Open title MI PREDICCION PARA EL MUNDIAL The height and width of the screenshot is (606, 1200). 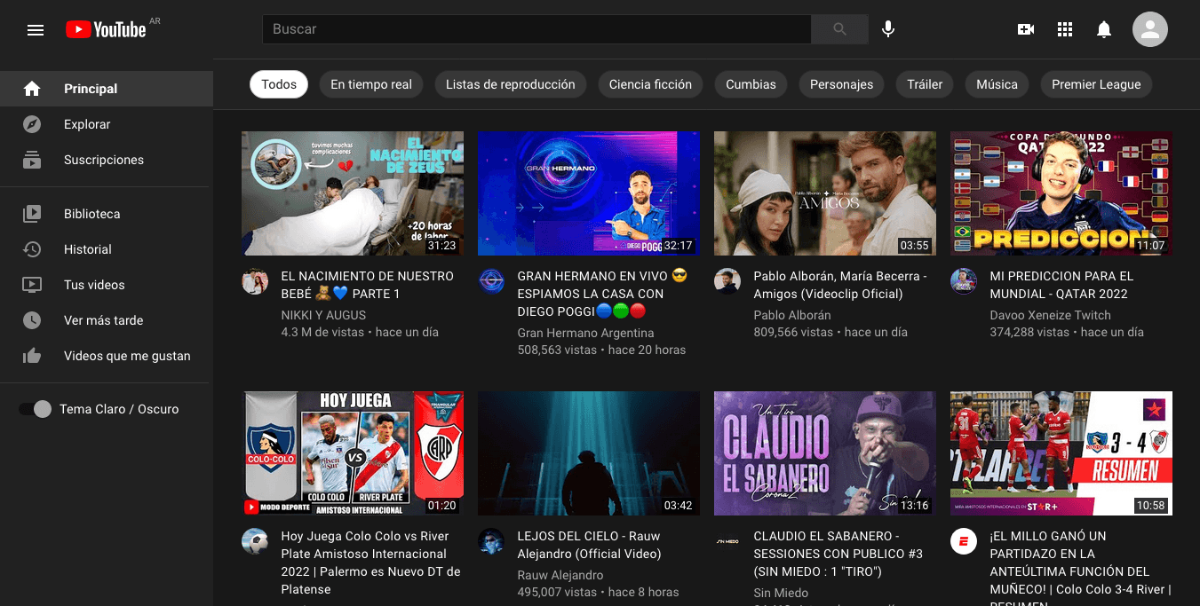(1062, 285)
